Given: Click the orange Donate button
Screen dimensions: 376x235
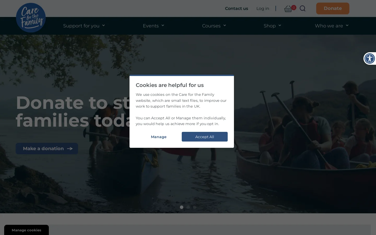Looking at the screenshot, I should tap(333, 8).
